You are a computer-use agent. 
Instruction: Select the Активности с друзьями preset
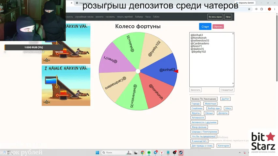coord(204,122)
